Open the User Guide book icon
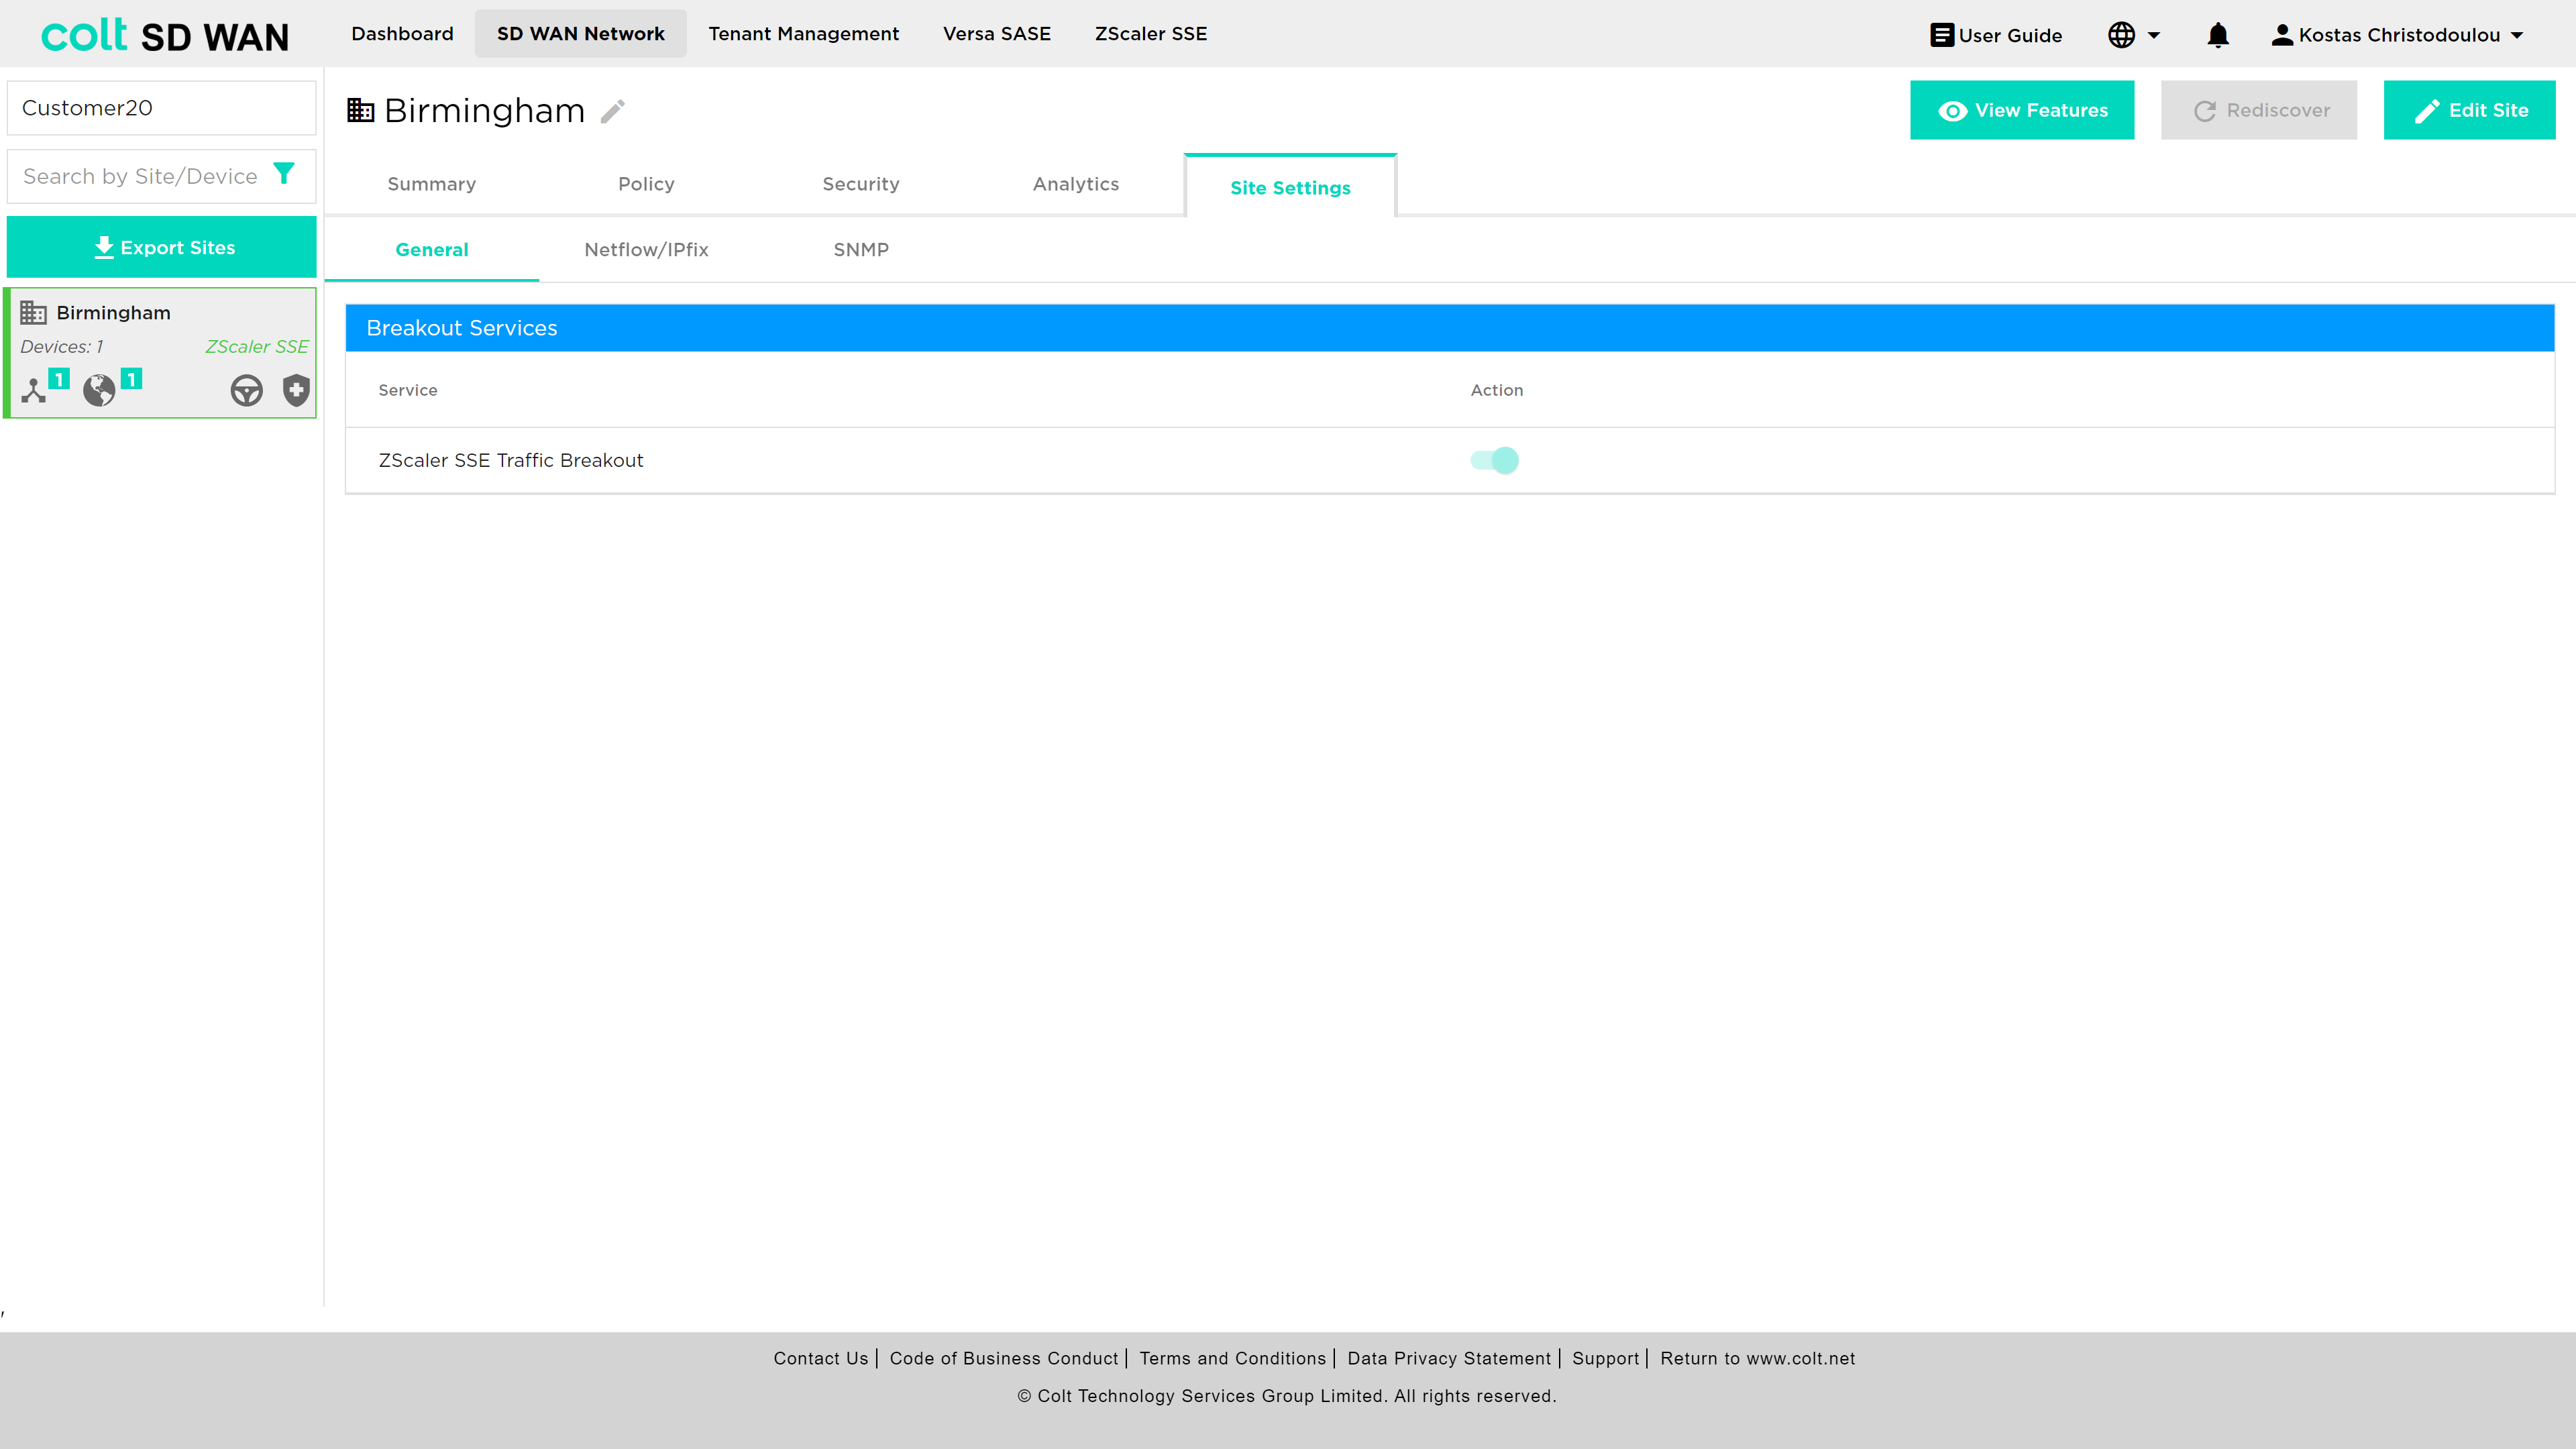The image size is (2576, 1449). point(1941,35)
